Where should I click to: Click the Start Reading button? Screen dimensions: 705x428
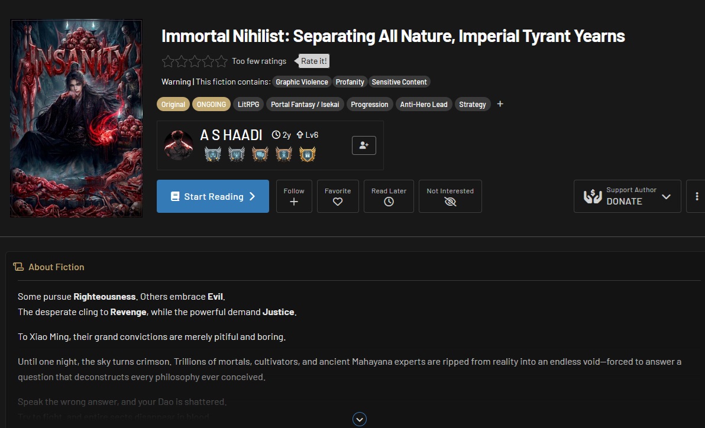(x=213, y=196)
